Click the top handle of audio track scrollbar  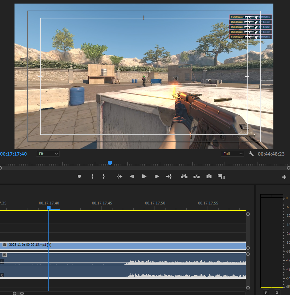tap(248, 254)
